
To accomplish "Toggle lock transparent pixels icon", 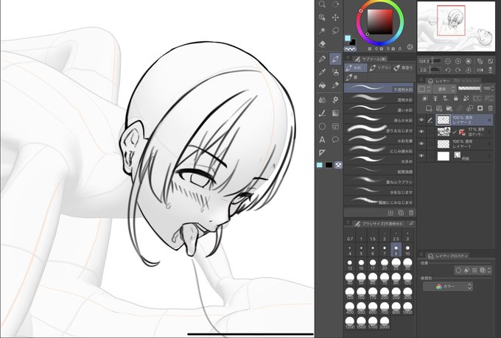I will tap(466, 99).
